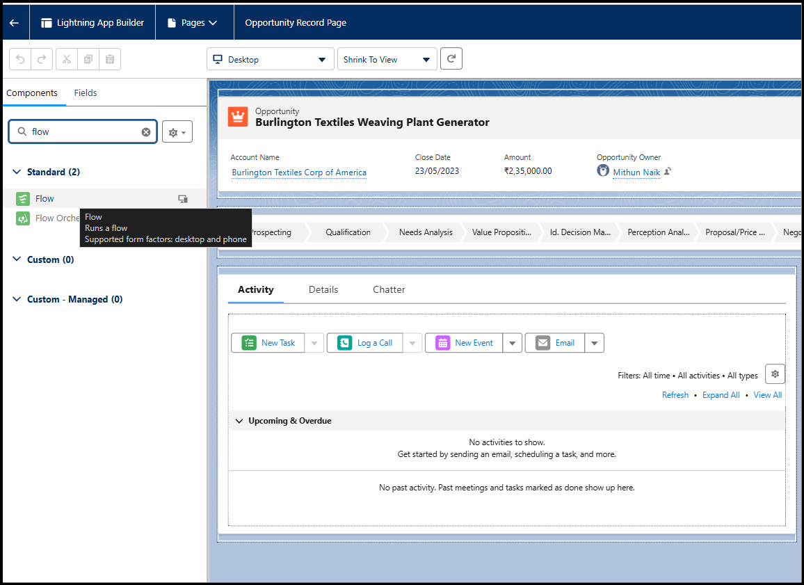
Task: Click the Copy icon in toolbar
Action: (x=88, y=59)
